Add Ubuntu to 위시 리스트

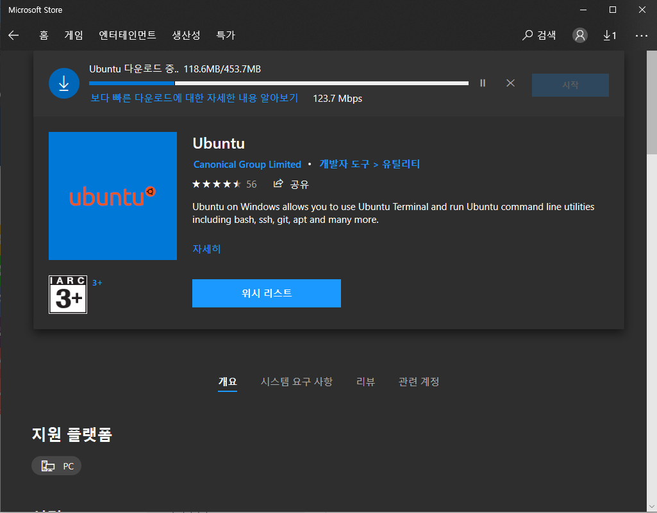(x=267, y=293)
